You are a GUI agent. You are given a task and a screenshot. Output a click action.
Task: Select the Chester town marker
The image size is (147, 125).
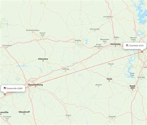pyautogui.click(x=112, y=119)
